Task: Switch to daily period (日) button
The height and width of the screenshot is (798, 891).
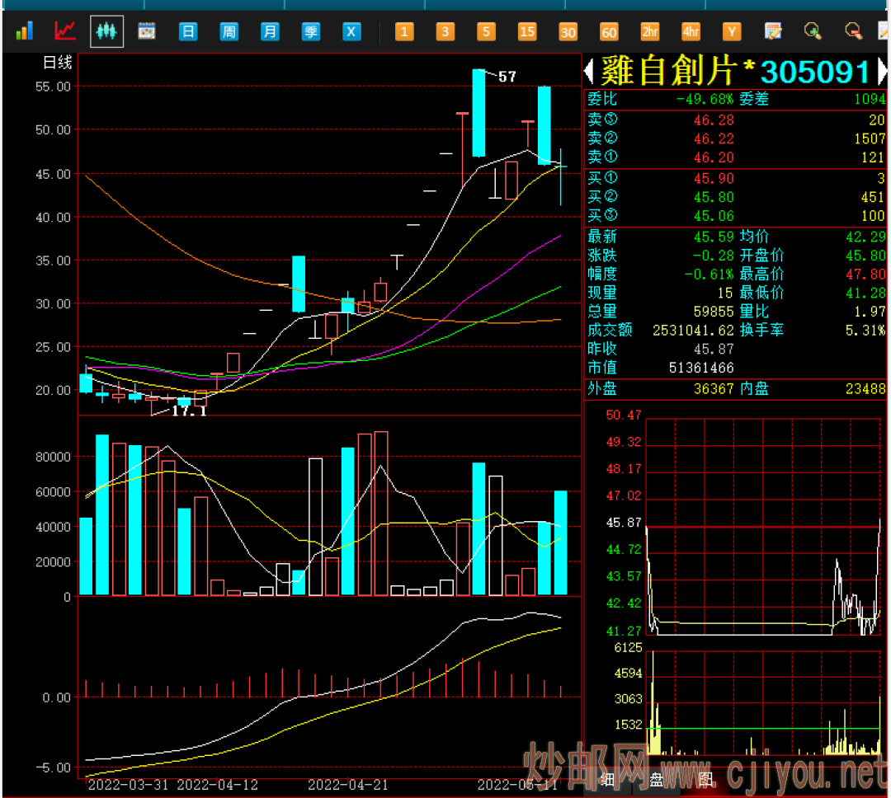Action: pyautogui.click(x=188, y=31)
